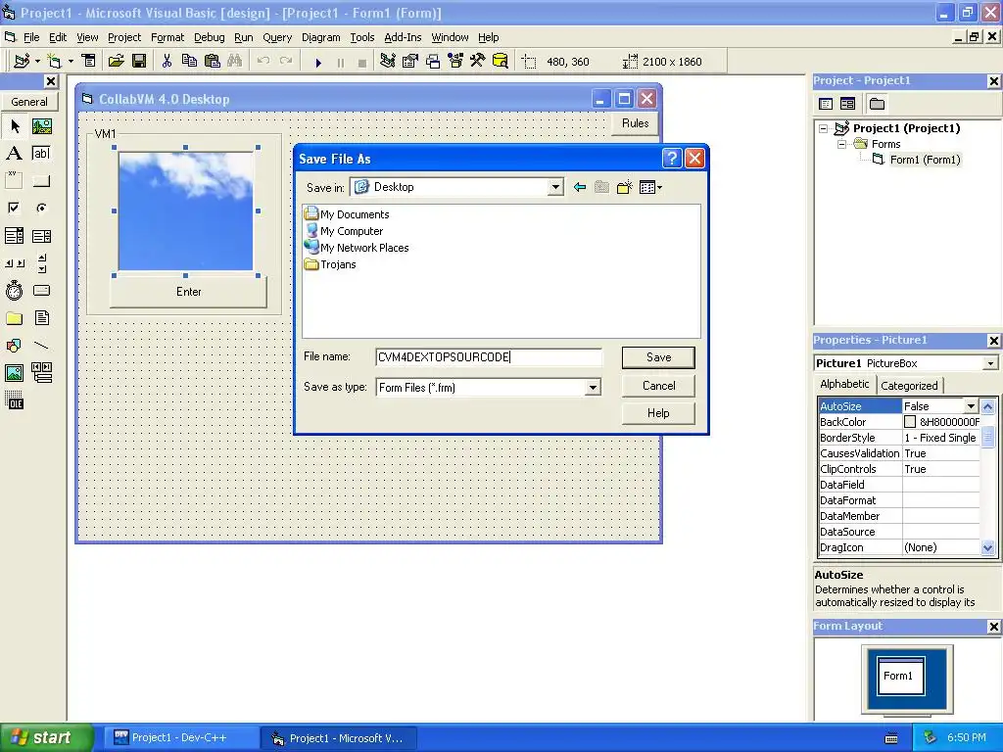Open the Save in Desktop dropdown
Image resolution: width=1003 pixels, height=752 pixels.
(555, 187)
